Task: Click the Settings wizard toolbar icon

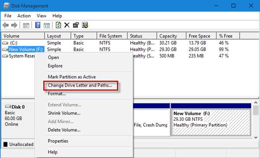Action: (85, 25)
